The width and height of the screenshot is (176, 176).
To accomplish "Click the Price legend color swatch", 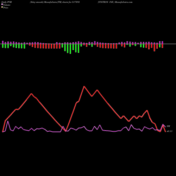I will (2, 7).
